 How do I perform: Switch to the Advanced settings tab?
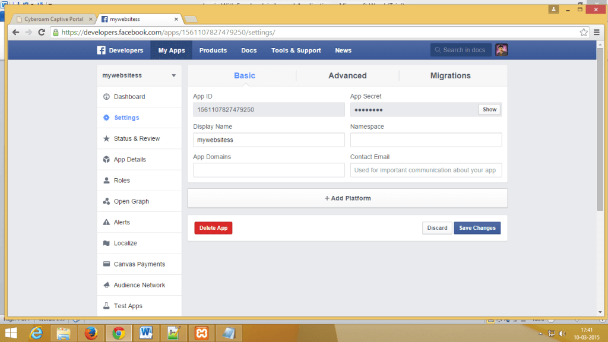(x=347, y=75)
